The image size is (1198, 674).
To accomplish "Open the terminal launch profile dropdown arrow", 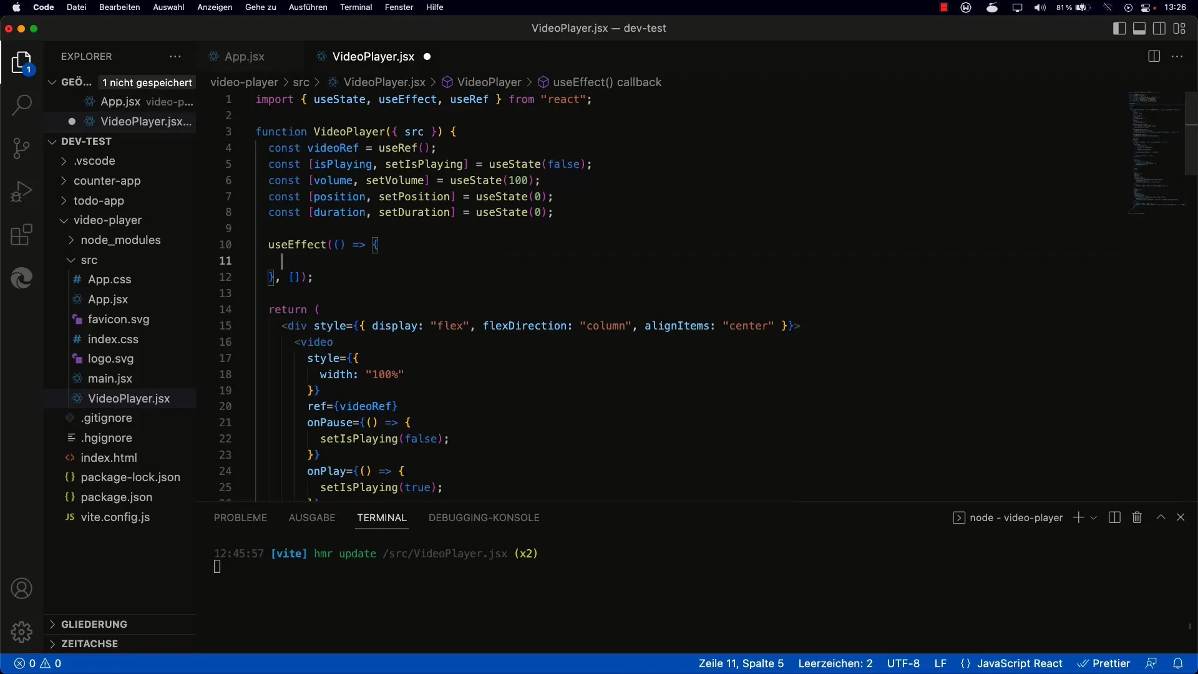I will (x=1094, y=518).
